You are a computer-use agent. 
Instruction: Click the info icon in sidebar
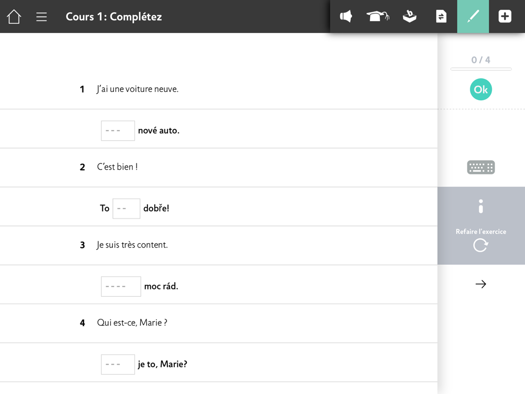click(x=481, y=206)
